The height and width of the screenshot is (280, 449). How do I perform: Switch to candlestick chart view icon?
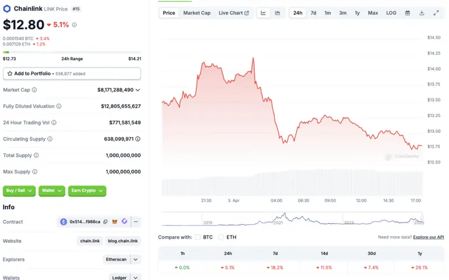[277, 13]
